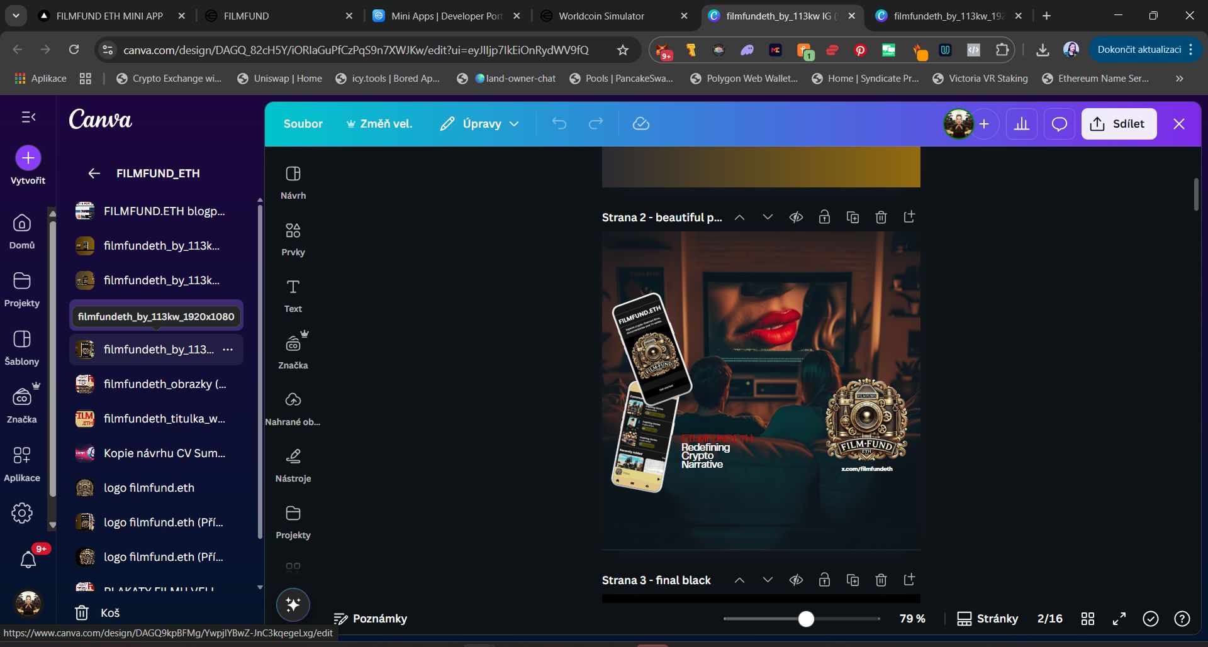1208x647 pixels.
Task: Open help question mark button
Action: [1182, 619]
